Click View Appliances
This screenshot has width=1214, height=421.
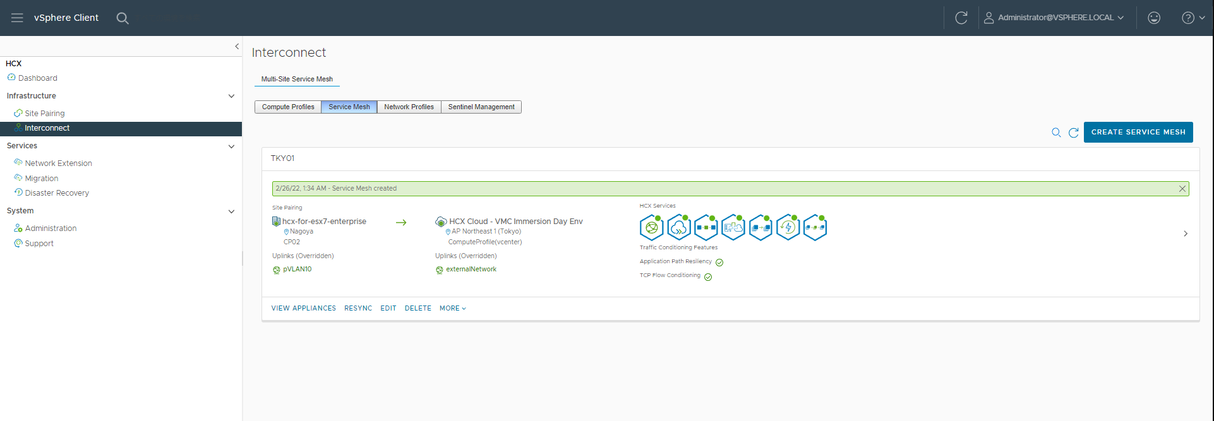pos(304,308)
